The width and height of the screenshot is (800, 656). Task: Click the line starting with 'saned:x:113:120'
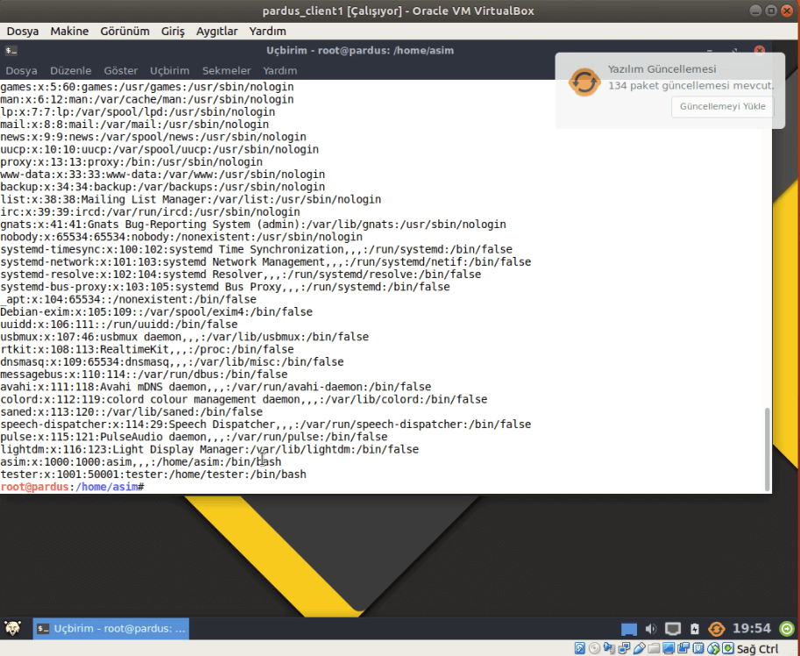coord(131,412)
